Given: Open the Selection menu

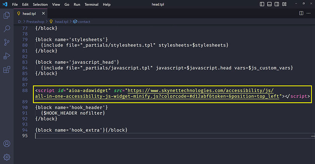Looking at the screenshot, I should pos(40,4).
